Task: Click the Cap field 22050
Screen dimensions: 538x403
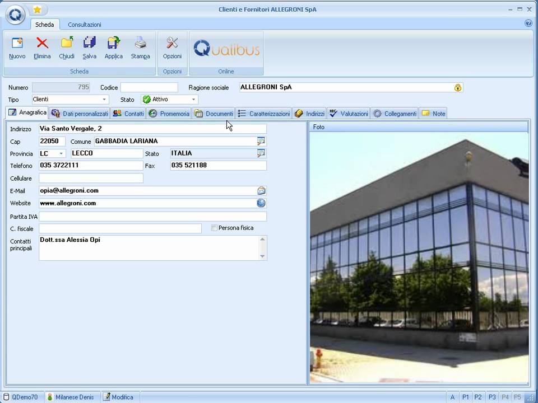Action: coord(52,141)
